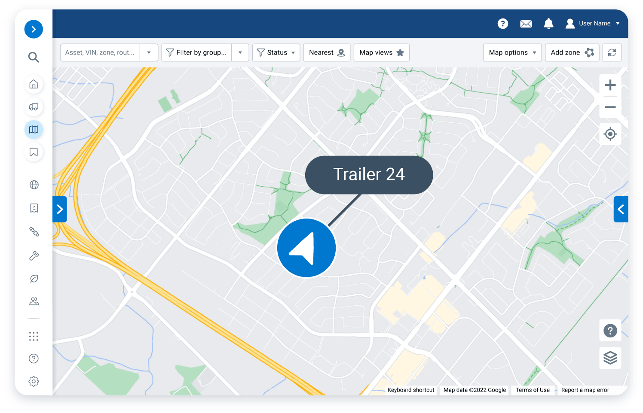Click the mail envelope icon in header
This screenshot has width=643, height=413.
[x=526, y=24]
